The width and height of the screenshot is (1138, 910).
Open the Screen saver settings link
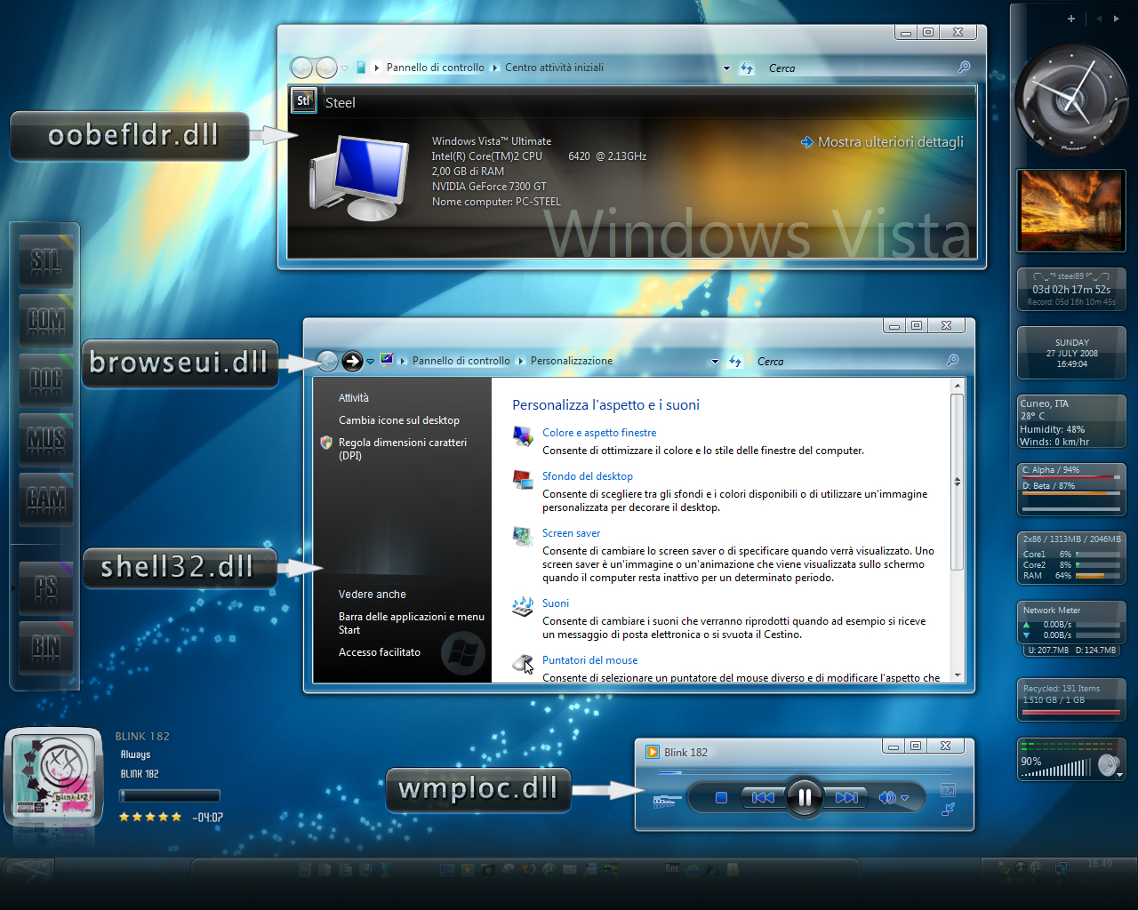(571, 533)
